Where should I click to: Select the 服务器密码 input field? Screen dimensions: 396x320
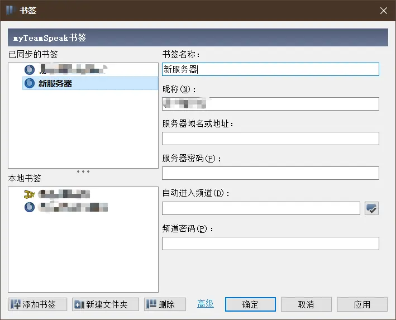coord(270,173)
